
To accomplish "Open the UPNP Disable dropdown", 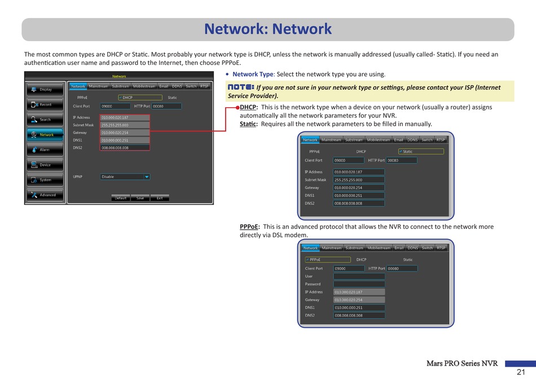I will point(125,177).
